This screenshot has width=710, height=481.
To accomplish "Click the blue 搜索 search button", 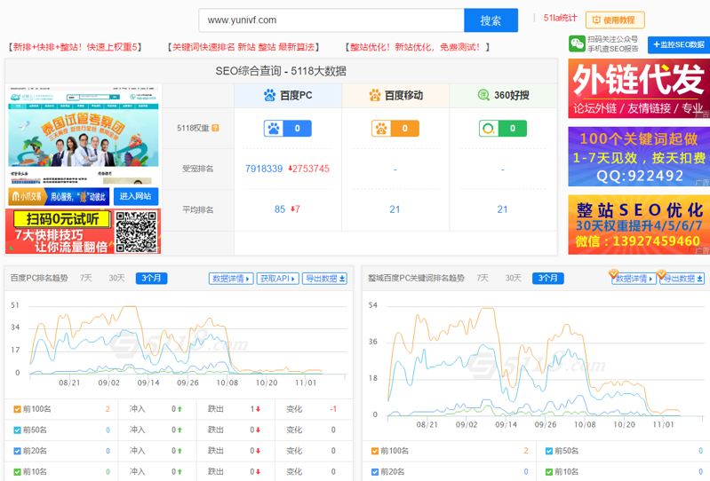I will [491, 20].
